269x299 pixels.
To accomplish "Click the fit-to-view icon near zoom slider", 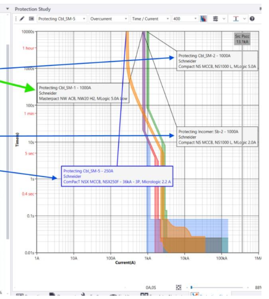I will 179,287.
